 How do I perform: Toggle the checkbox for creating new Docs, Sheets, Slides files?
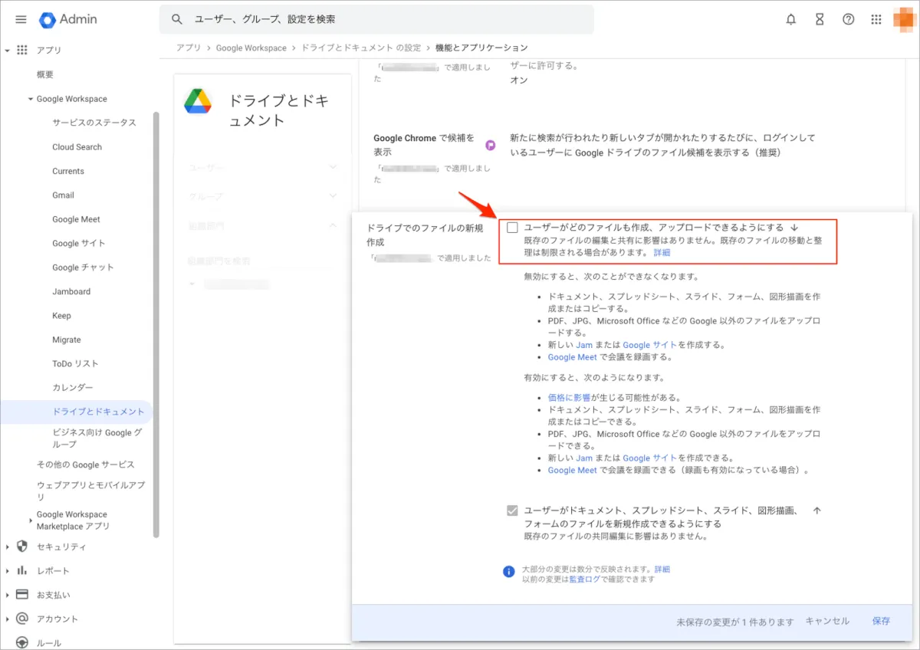click(512, 510)
